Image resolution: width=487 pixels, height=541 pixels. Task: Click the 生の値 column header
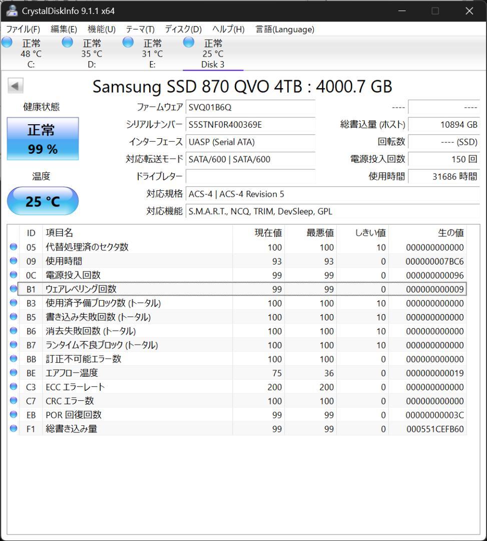[x=428, y=233]
